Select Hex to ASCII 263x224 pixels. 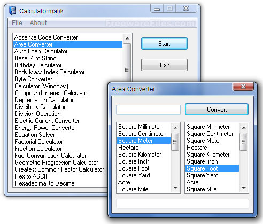[60, 176]
